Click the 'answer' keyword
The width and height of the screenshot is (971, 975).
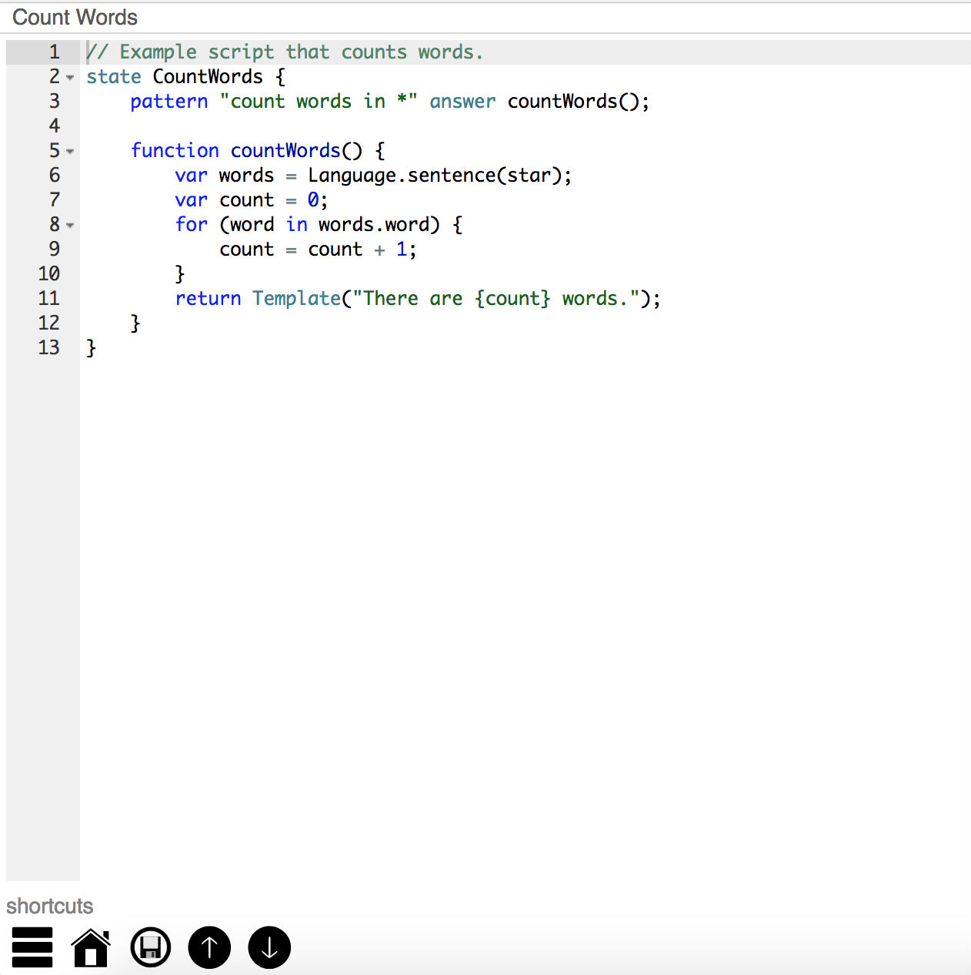462,101
